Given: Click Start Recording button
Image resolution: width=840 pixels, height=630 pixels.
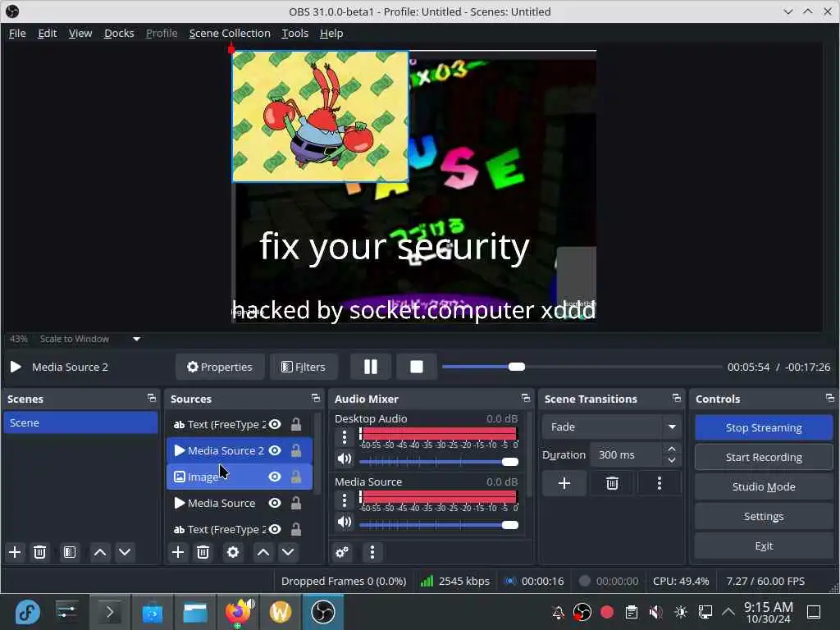Looking at the screenshot, I should click(764, 457).
